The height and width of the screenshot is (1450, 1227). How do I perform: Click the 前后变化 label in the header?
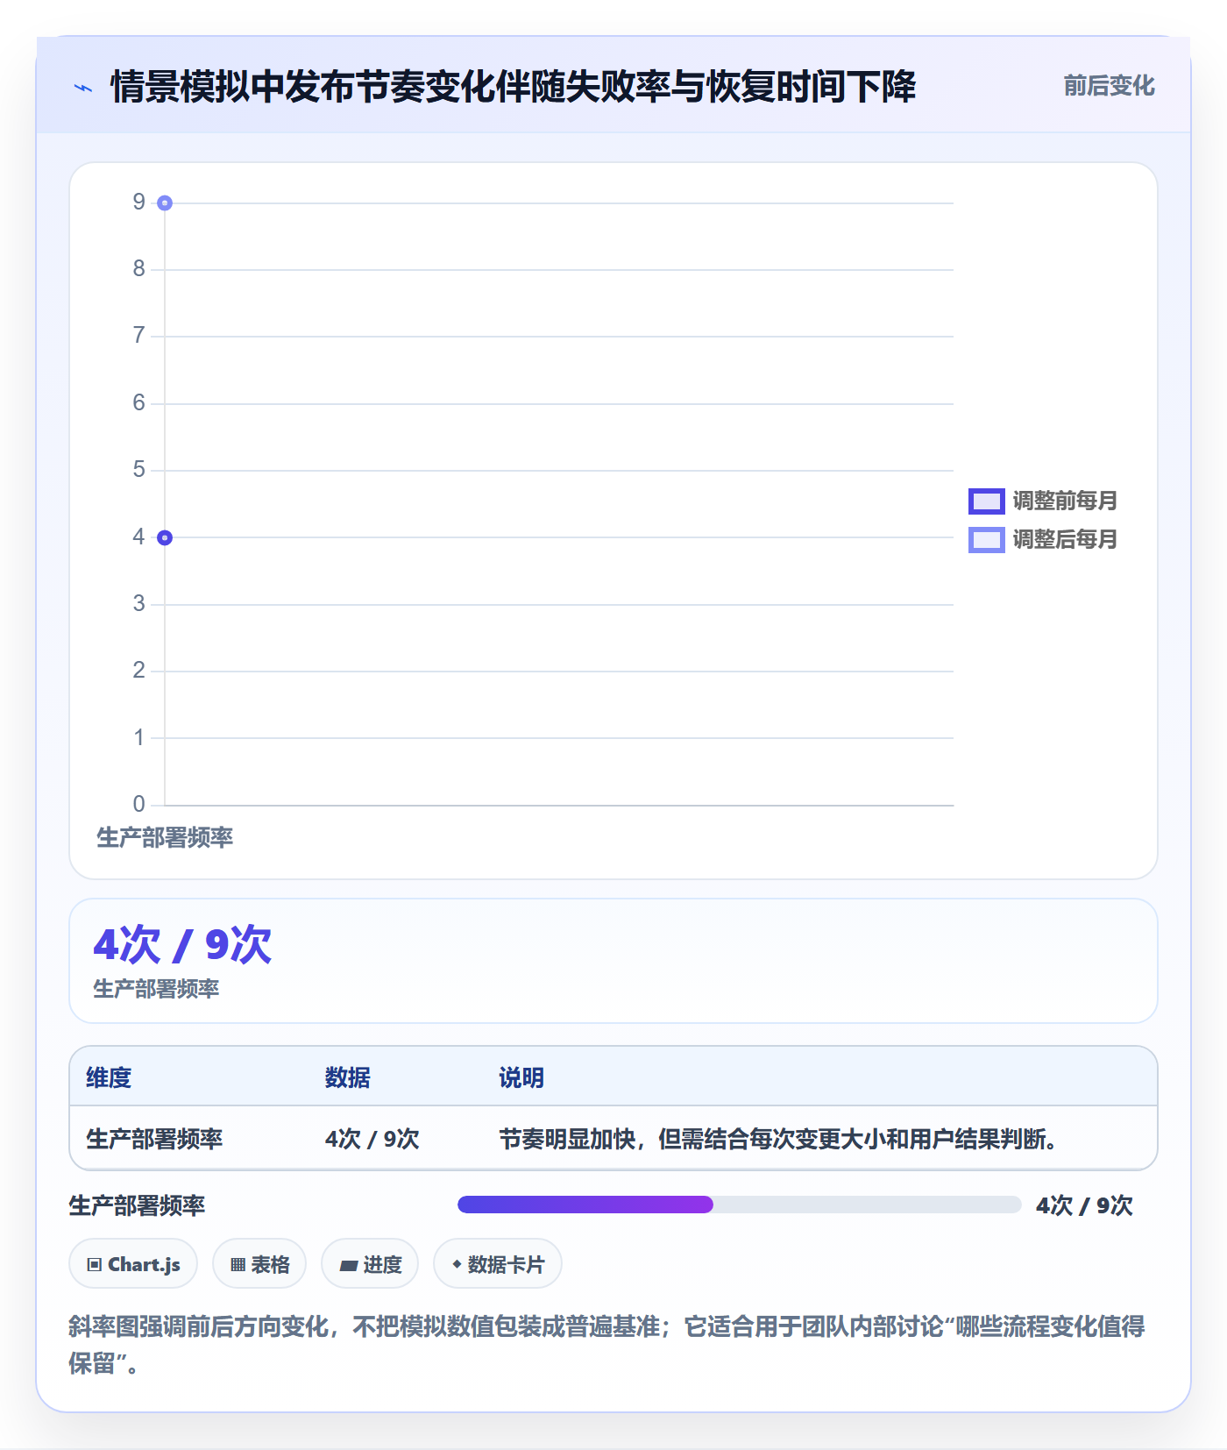[x=1109, y=86]
